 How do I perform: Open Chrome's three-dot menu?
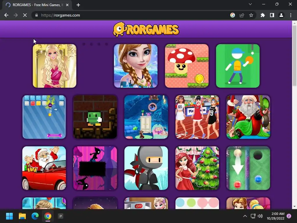click(x=291, y=15)
